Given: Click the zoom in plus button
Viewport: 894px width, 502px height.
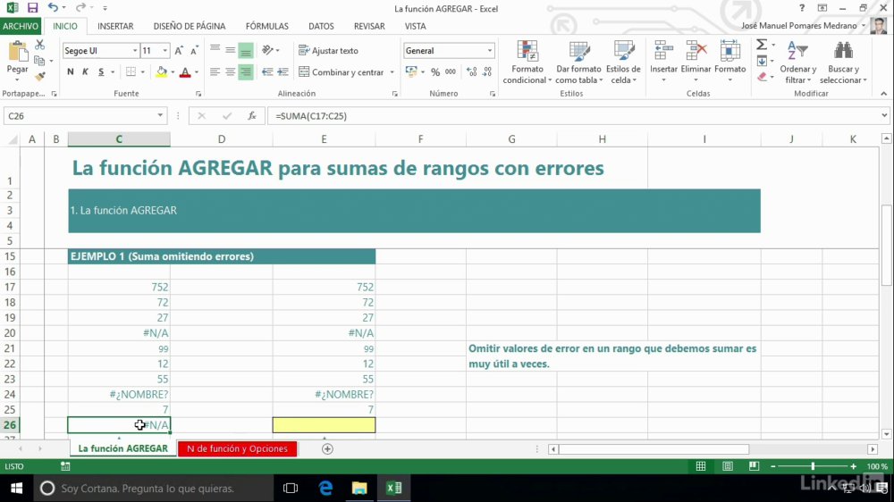Looking at the screenshot, I should pyautogui.click(x=853, y=466).
